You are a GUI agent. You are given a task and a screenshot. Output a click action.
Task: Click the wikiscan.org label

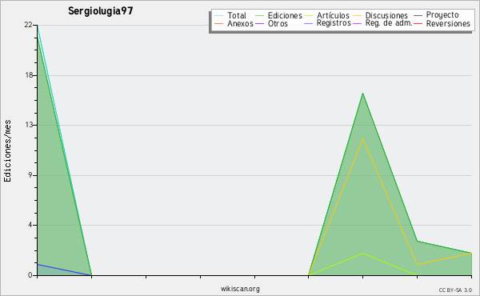[240, 289]
